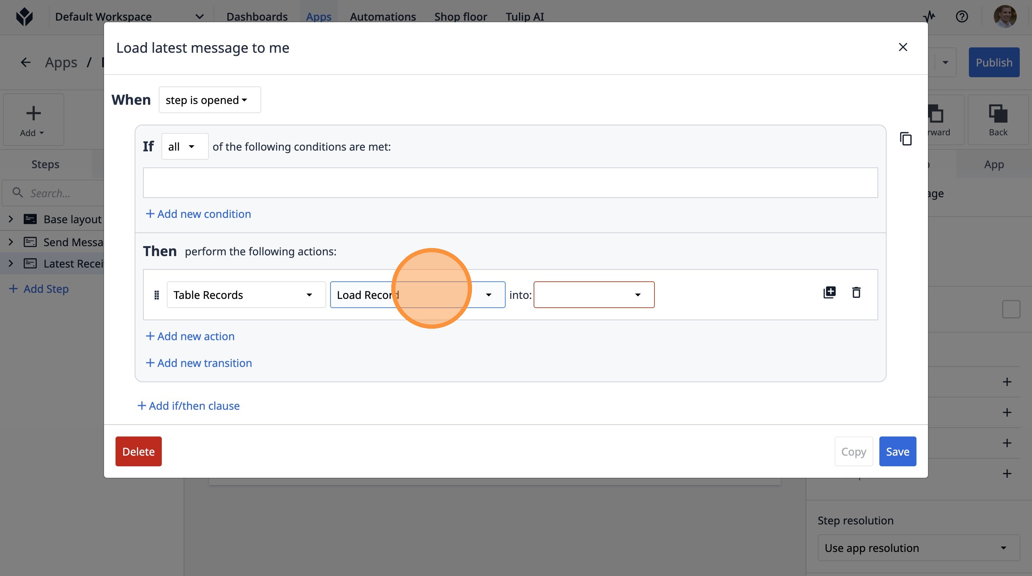Open the empty 'into' record placeholder dropdown
This screenshot has height=576, width=1032.
[x=594, y=295]
